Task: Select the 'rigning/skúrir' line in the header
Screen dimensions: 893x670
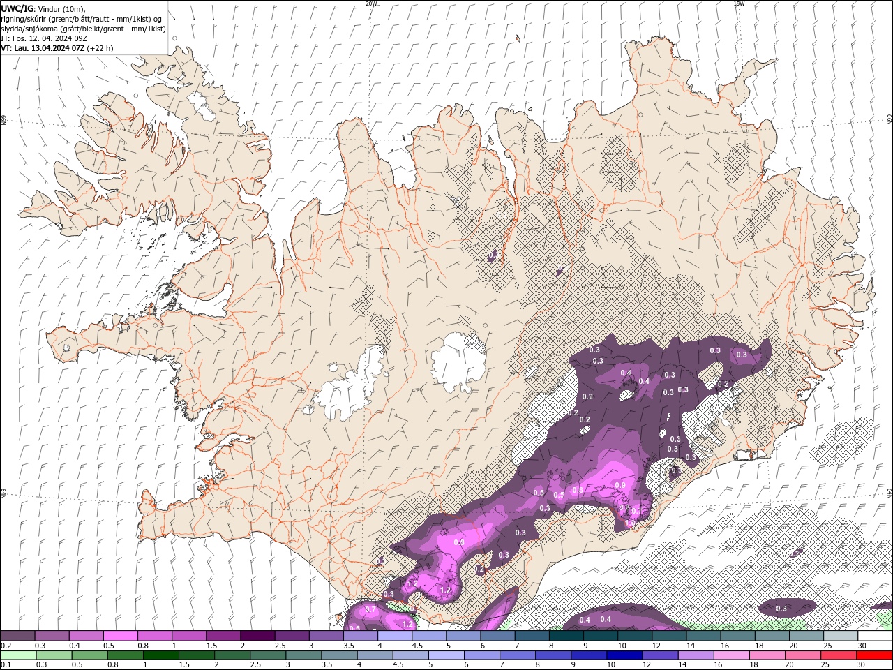Action: click(82, 19)
